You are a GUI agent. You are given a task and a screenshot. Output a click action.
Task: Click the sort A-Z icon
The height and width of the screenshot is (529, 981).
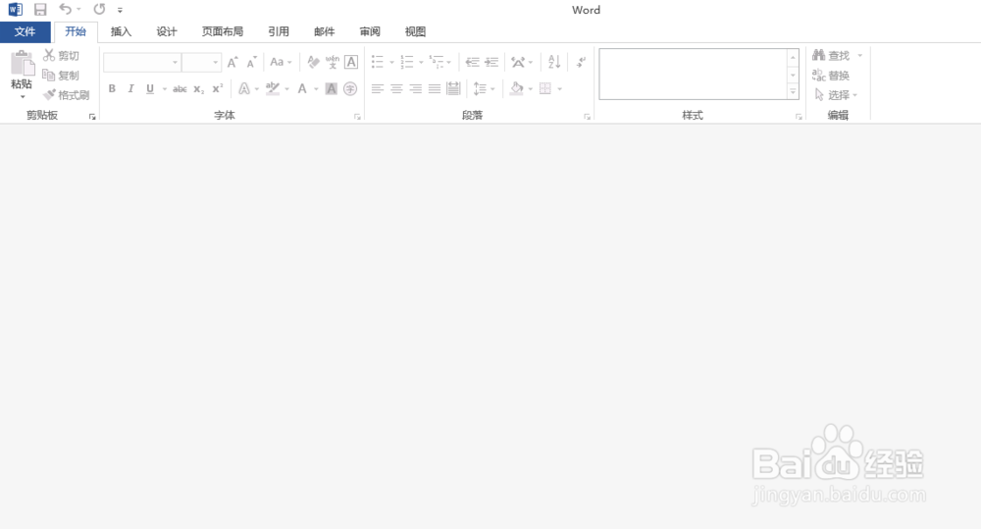(554, 62)
